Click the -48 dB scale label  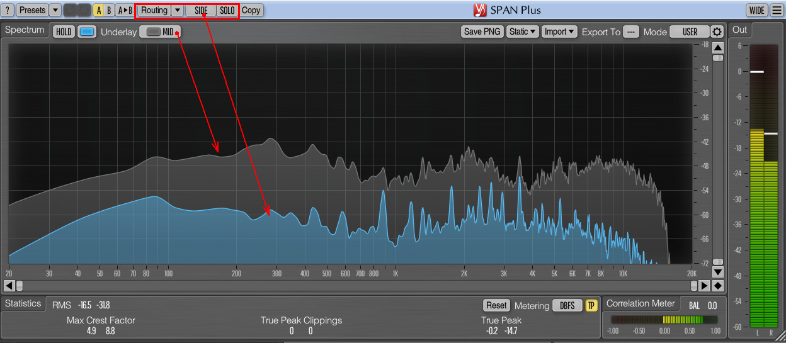[704, 166]
